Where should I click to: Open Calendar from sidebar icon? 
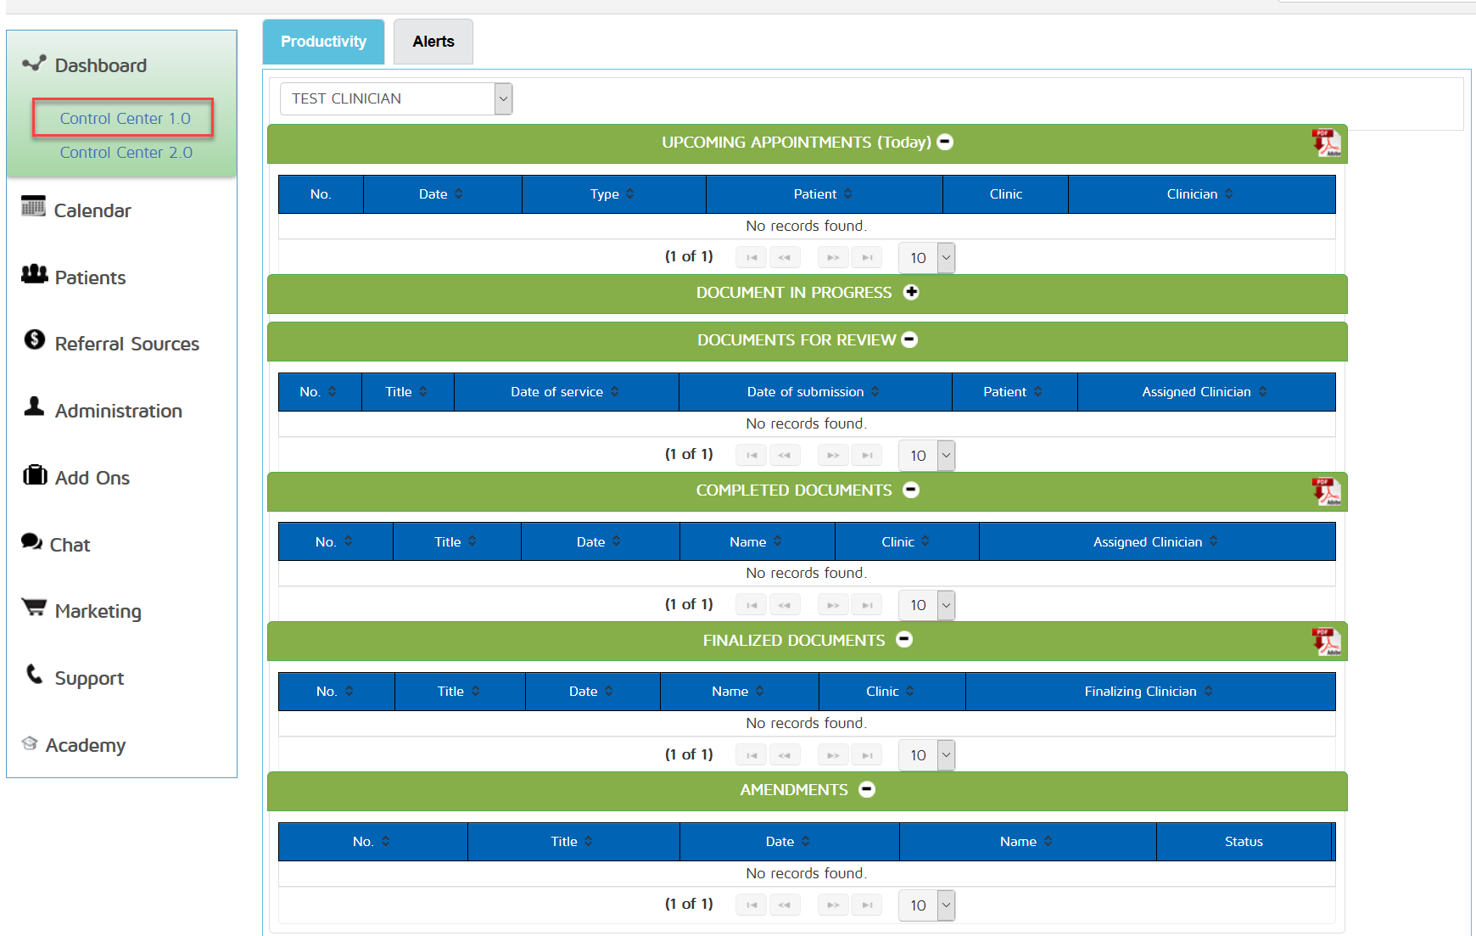(33, 206)
